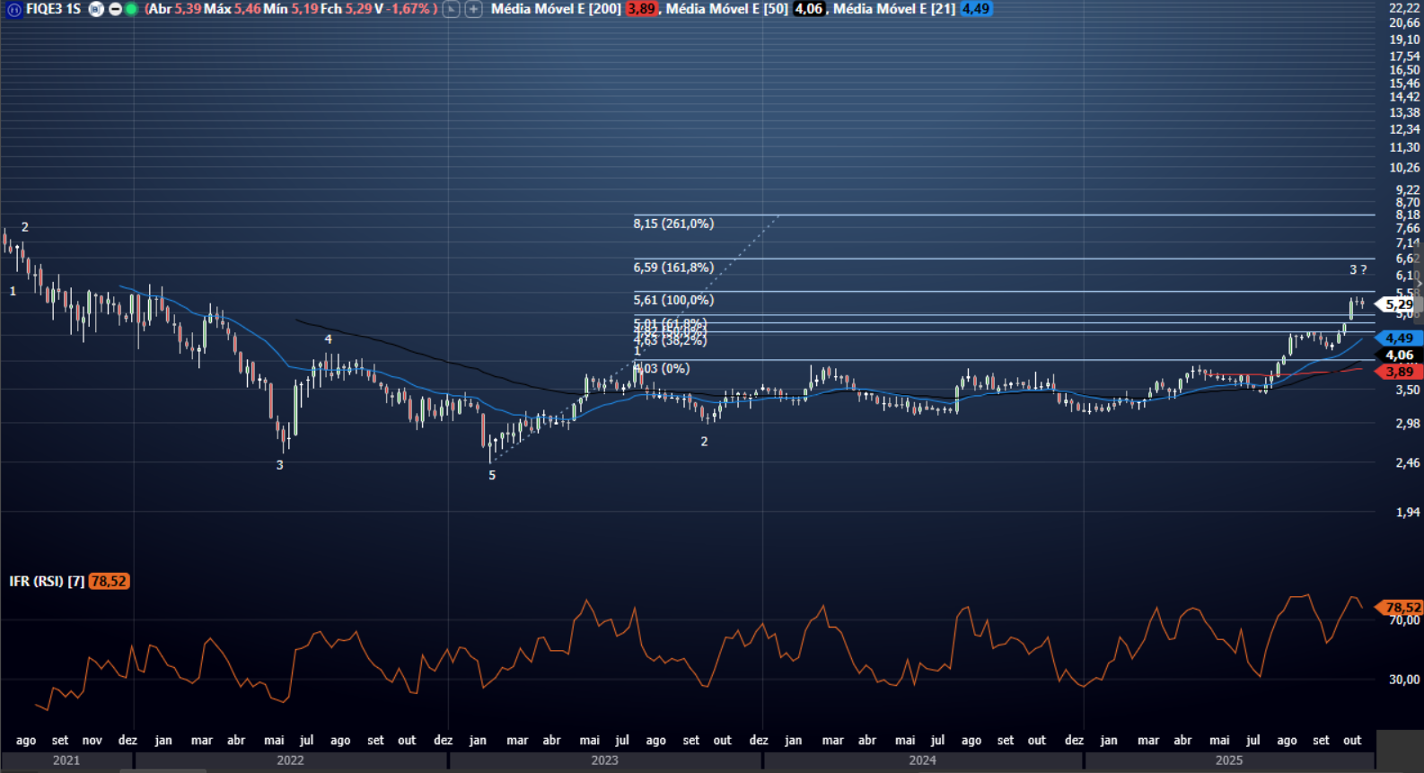
Task: Select the Média Móvel E [200] label
Action: point(556,9)
